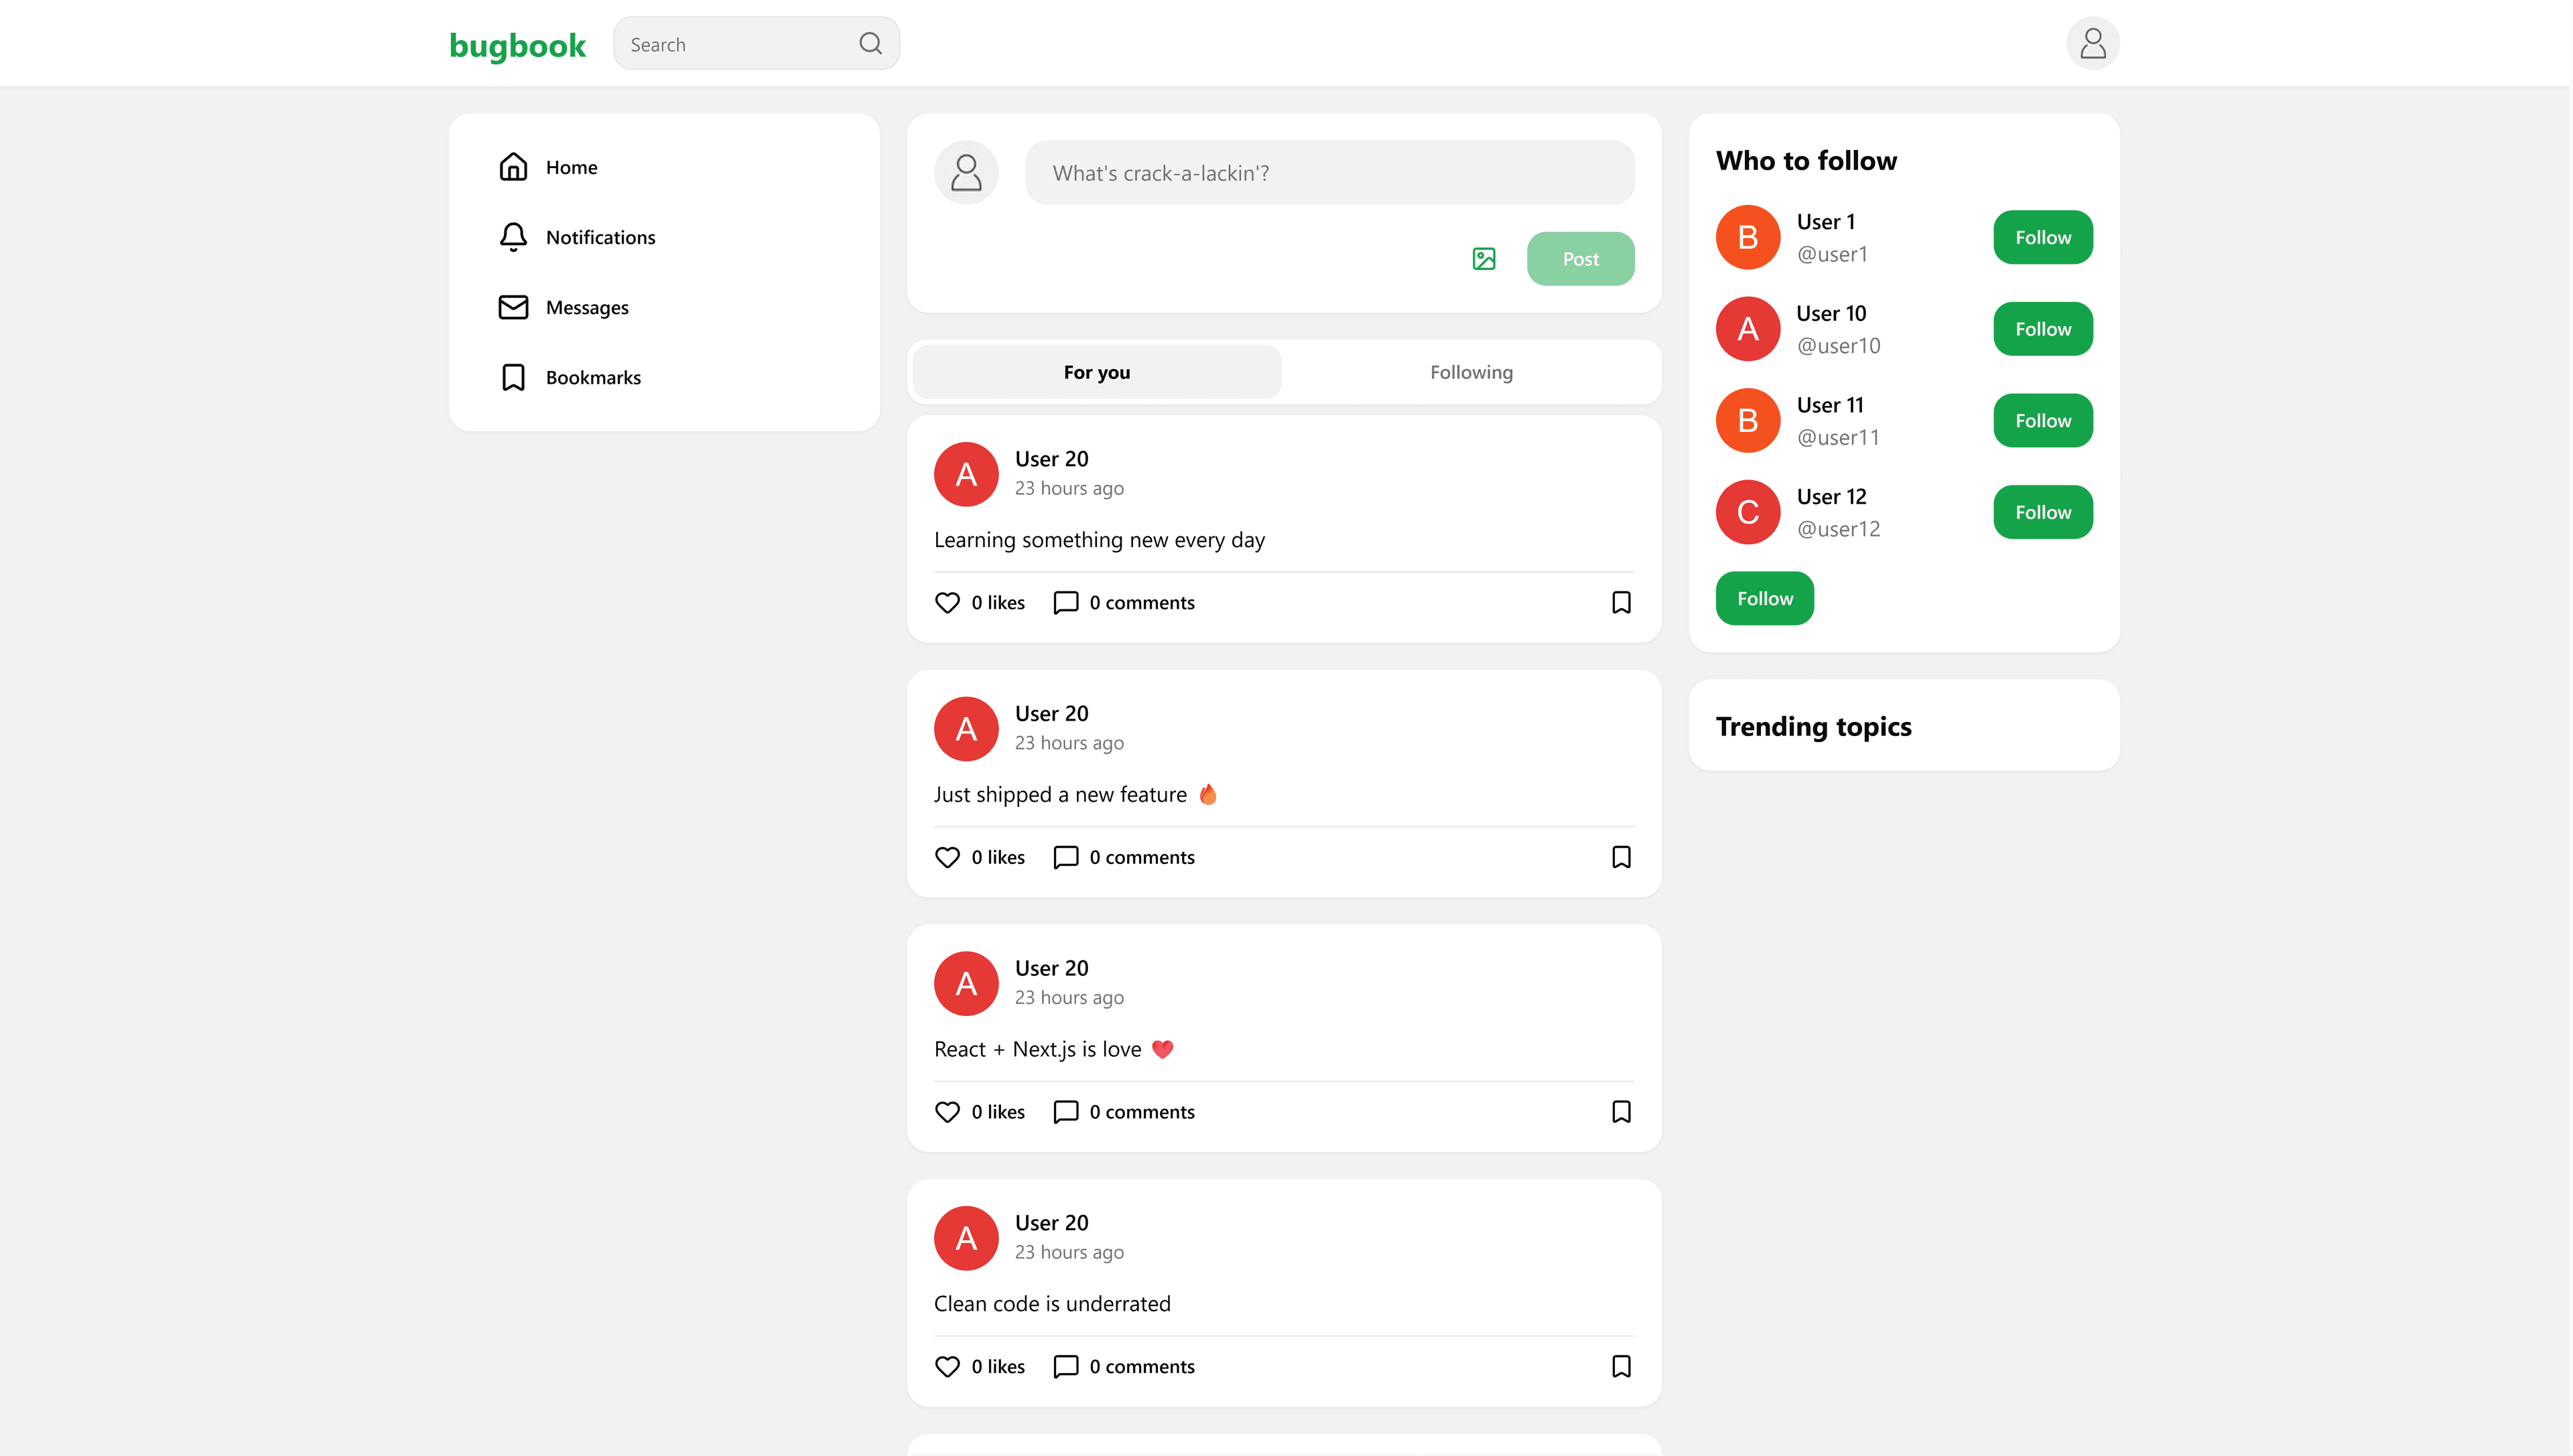Open User 20's profile avatar on the top post
Viewport: 2573px width, 1456px height.
click(x=966, y=474)
